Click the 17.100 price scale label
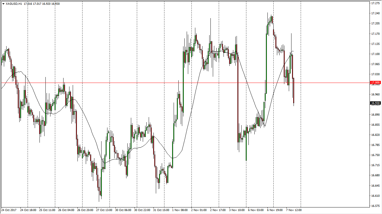 tap(375, 54)
